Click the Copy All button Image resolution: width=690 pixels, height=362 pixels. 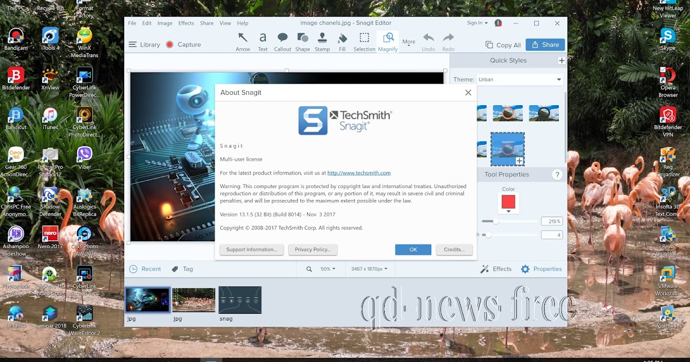coord(503,45)
